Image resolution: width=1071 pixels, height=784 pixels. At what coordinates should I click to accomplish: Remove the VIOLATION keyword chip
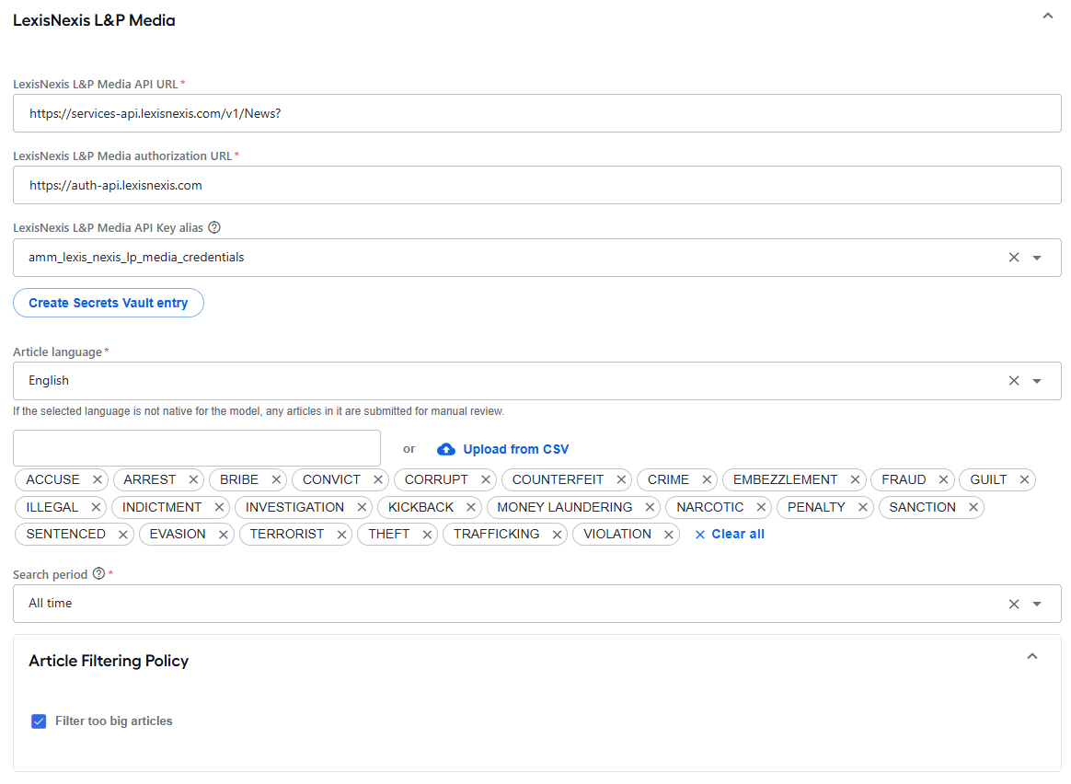click(x=669, y=535)
